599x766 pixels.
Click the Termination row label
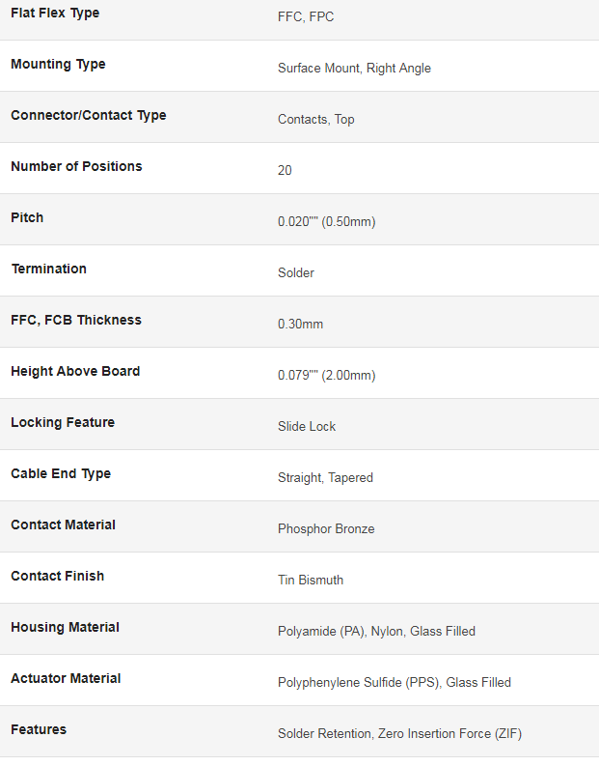pyautogui.click(x=49, y=270)
